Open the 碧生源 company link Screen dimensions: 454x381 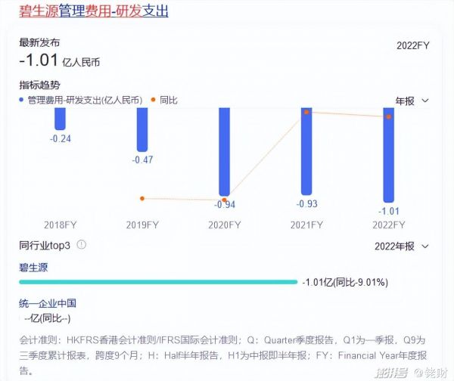tap(33, 268)
